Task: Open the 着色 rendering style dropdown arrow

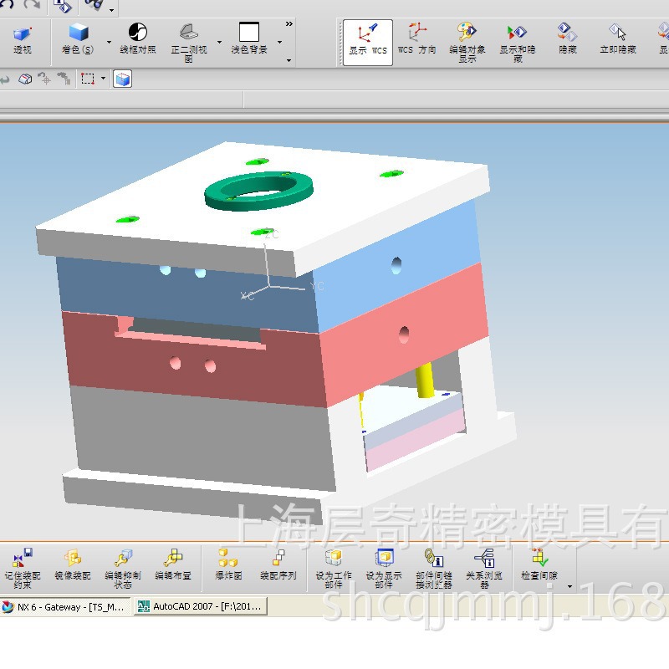Action: [109, 43]
